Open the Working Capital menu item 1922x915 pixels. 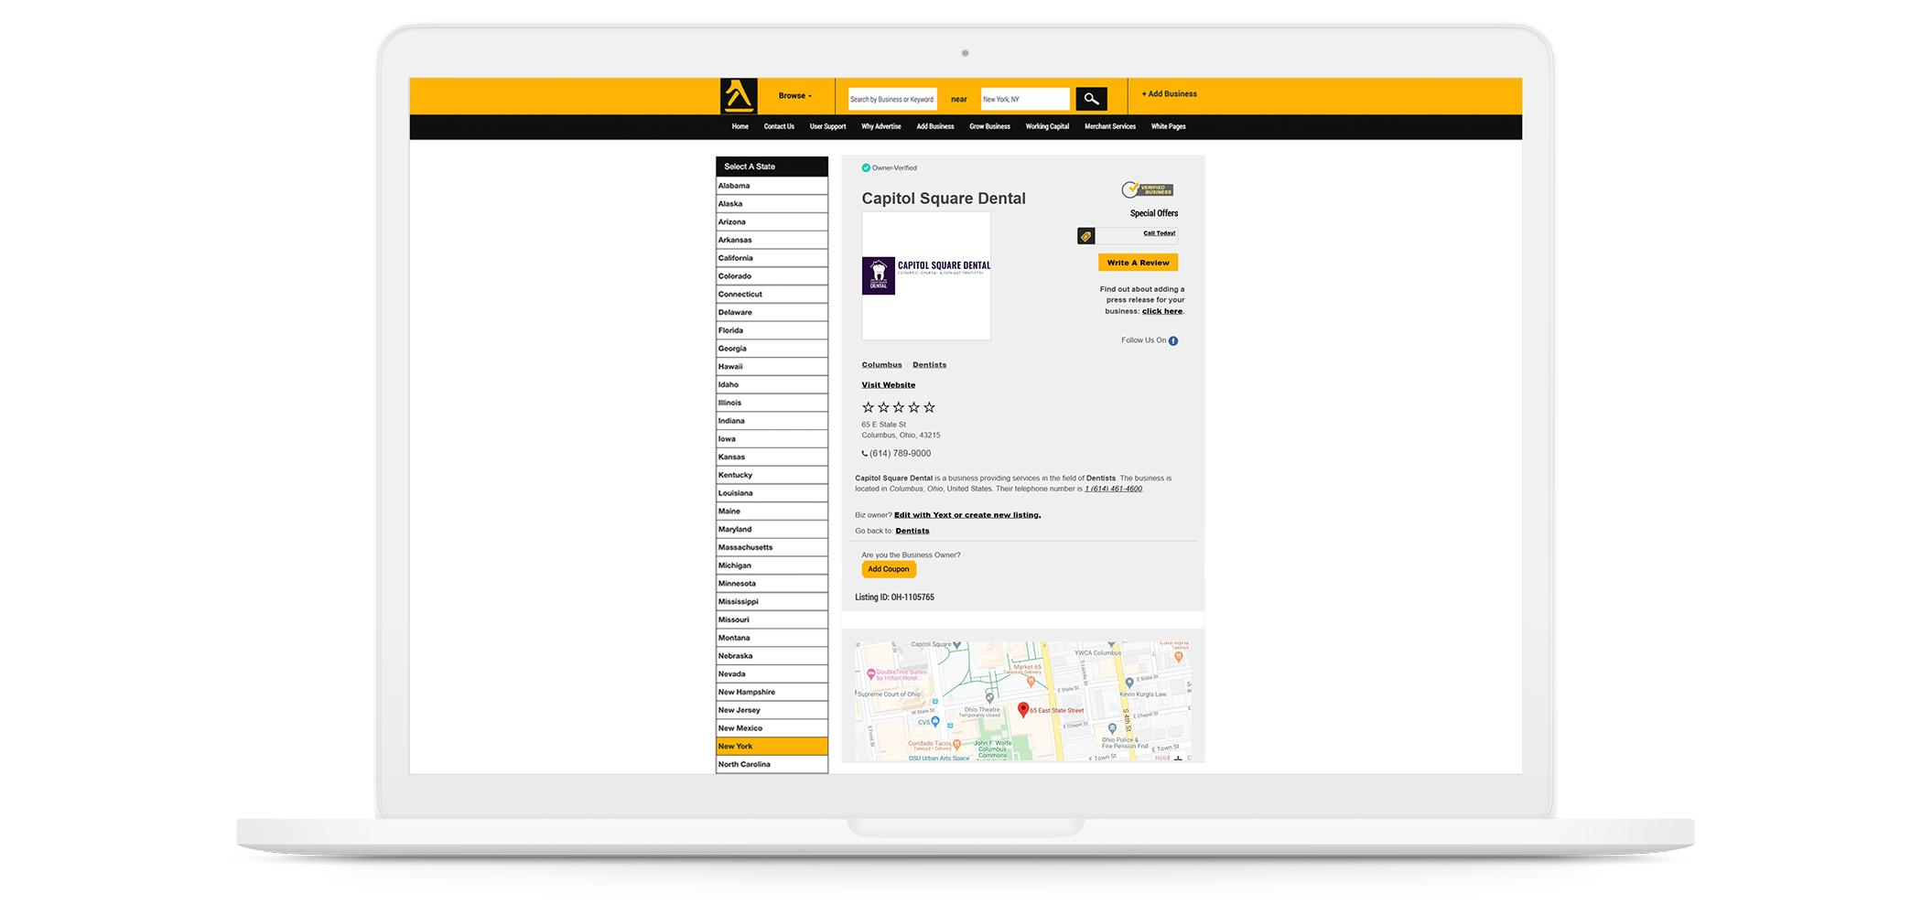pyautogui.click(x=1047, y=126)
